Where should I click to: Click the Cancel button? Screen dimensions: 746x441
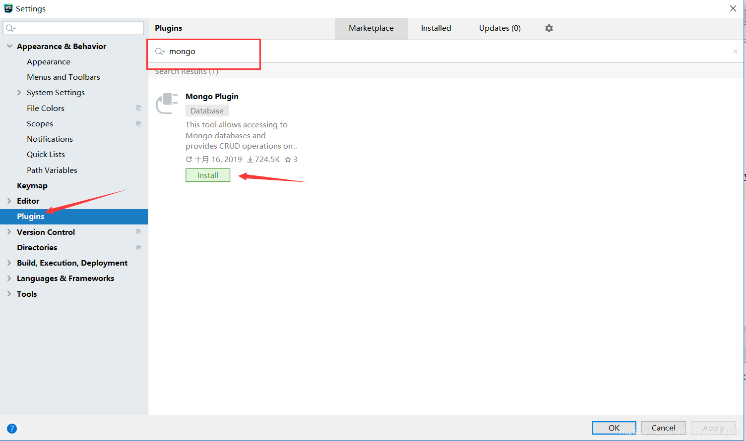(664, 428)
